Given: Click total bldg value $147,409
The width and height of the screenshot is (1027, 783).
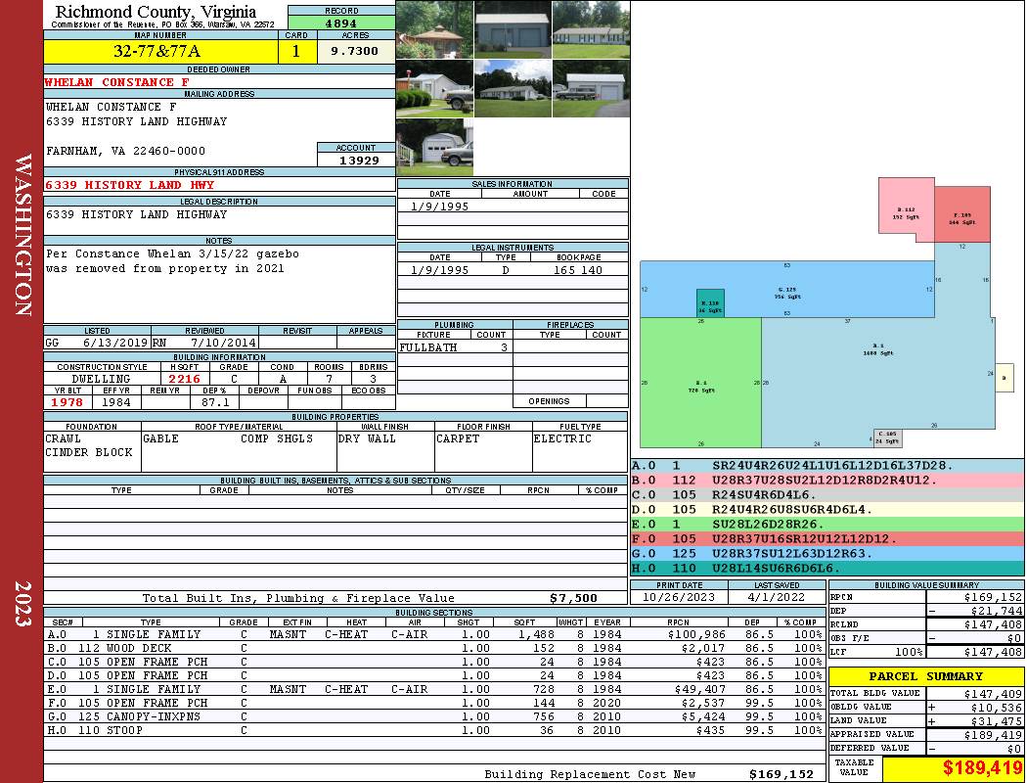Looking at the screenshot, I should point(993,693).
